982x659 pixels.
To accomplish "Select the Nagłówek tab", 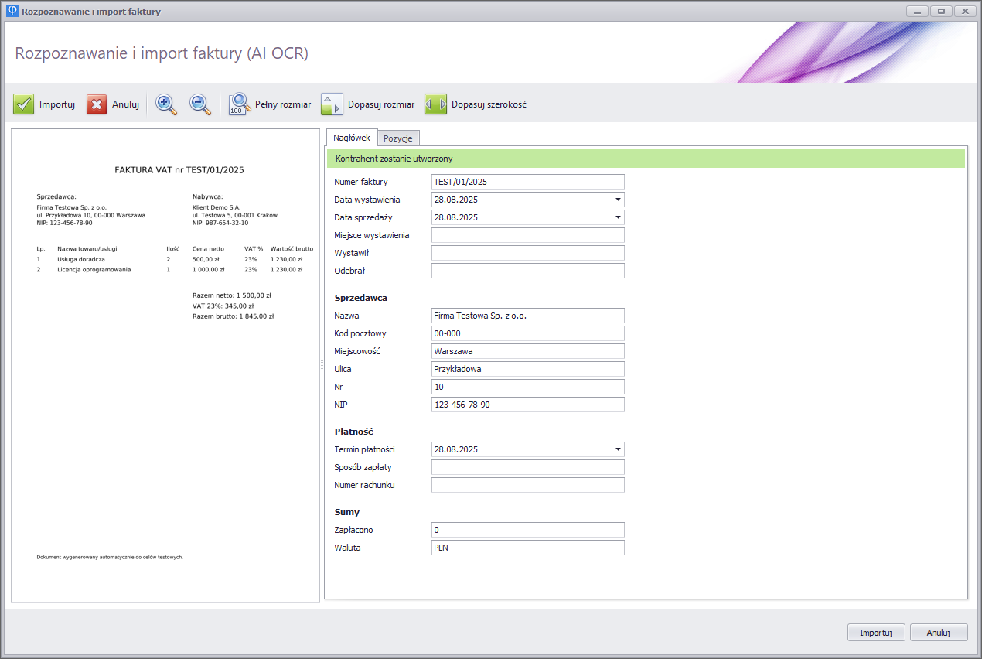I will coord(351,138).
